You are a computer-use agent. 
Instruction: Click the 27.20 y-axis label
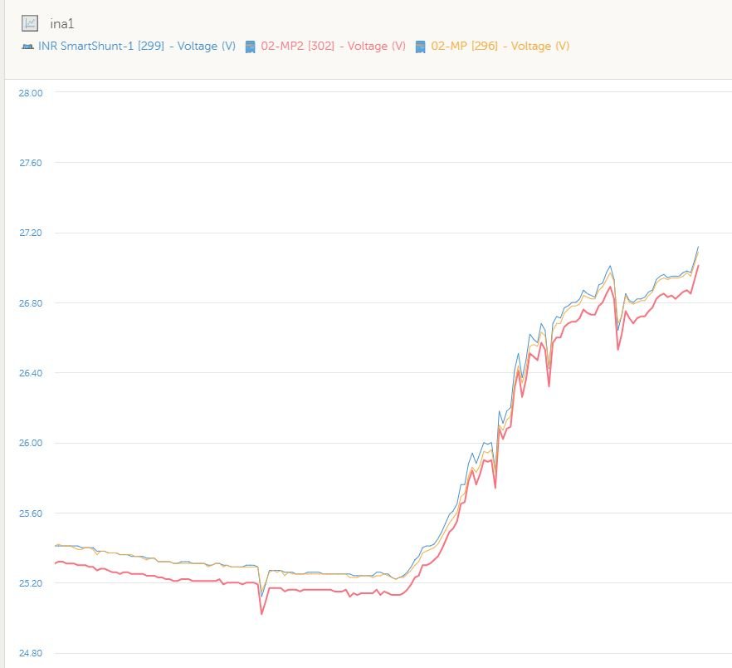pos(31,233)
